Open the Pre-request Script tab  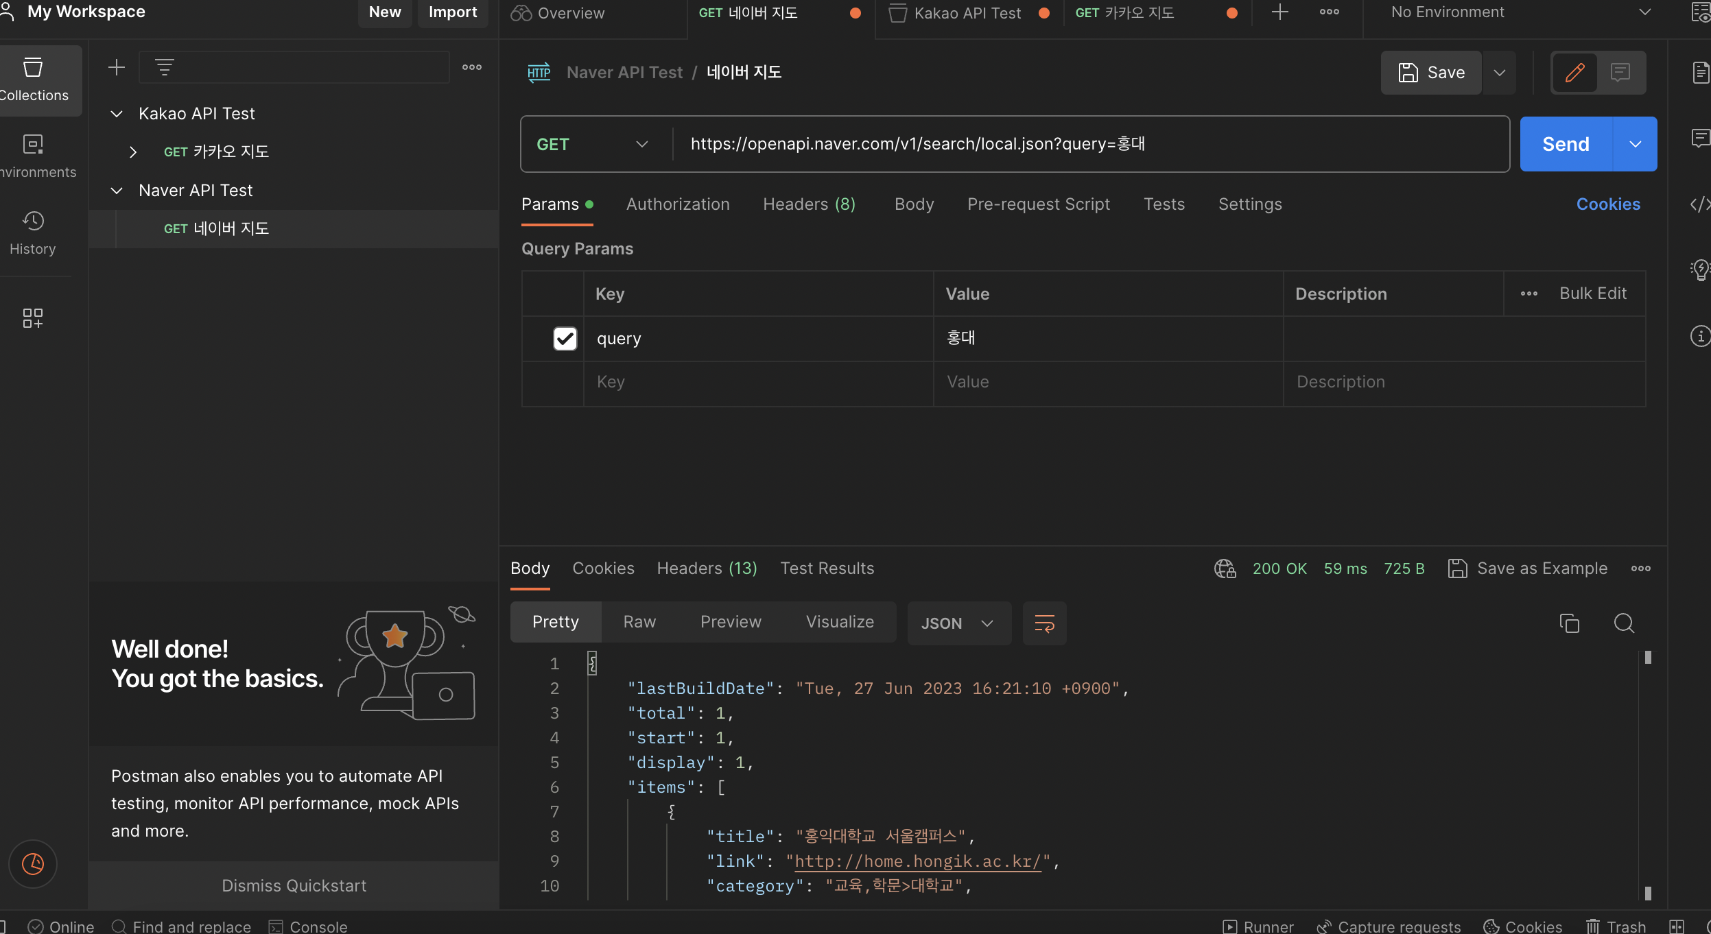1039,204
